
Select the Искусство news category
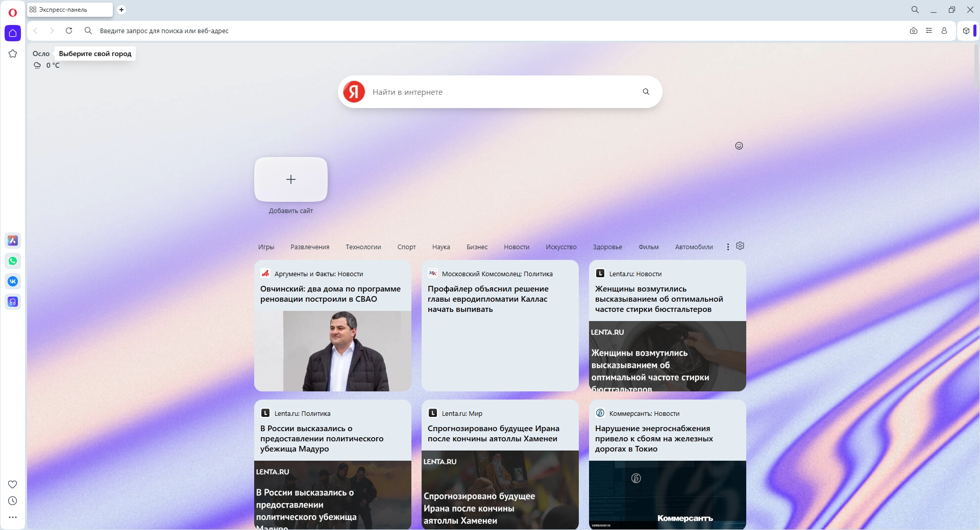click(x=561, y=247)
